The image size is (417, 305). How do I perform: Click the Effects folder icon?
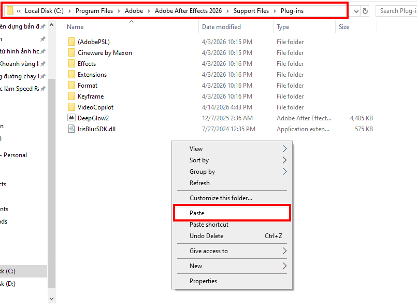click(71, 64)
